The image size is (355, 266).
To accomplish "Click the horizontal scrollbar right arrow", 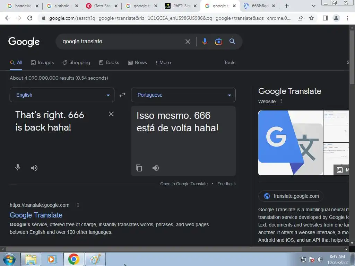I will click(x=346, y=249).
